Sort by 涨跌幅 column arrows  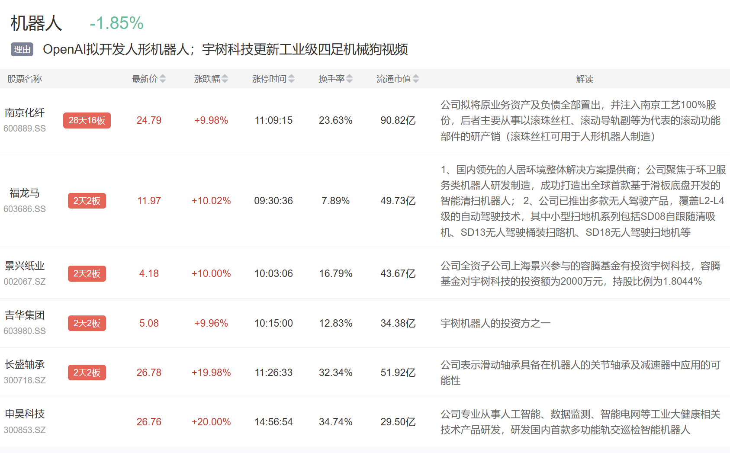tap(225, 79)
